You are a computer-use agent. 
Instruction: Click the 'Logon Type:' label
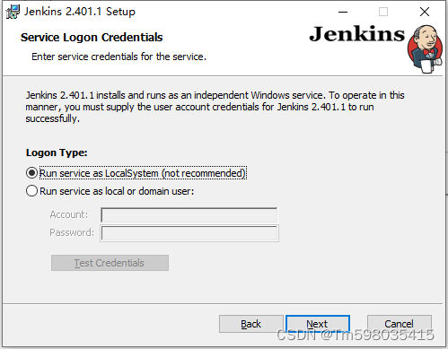click(57, 153)
